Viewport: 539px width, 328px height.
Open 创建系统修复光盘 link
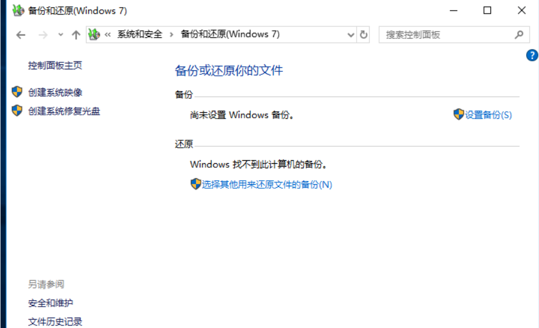click(64, 111)
